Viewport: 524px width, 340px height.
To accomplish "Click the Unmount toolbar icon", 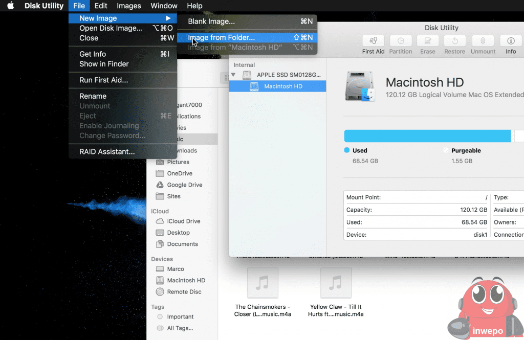I will pyautogui.click(x=483, y=41).
